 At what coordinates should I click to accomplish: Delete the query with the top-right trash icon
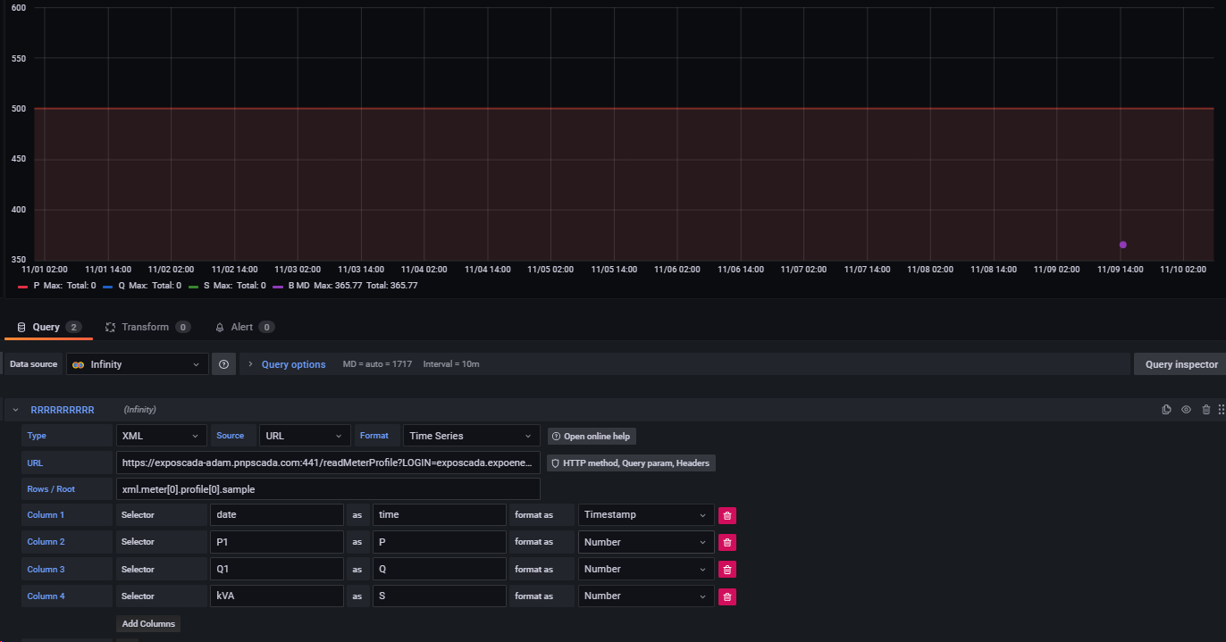pyautogui.click(x=1206, y=409)
